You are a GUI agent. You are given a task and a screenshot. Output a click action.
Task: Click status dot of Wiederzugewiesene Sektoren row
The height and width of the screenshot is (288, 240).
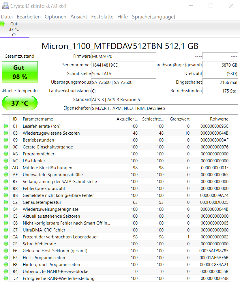pos(6,133)
